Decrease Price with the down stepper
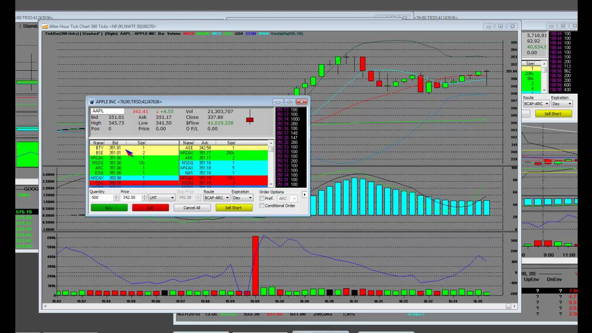The height and width of the screenshot is (333, 592). pyautogui.click(x=145, y=199)
